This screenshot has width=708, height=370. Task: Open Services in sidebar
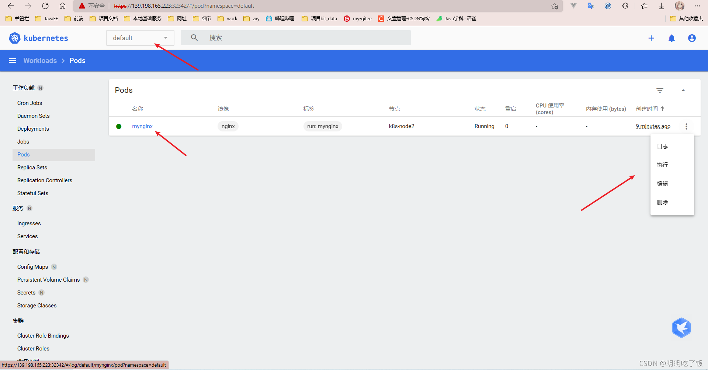pyautogui.click(x=27, y=236)
